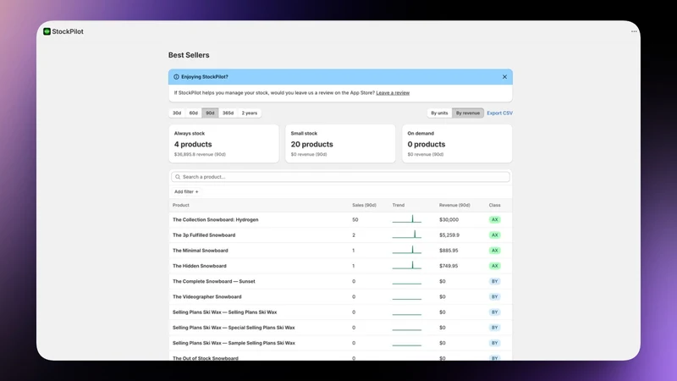Select the 2 years time range
Image resolution: width=677 pixels, height=381 pixels.
coord(249,113)
